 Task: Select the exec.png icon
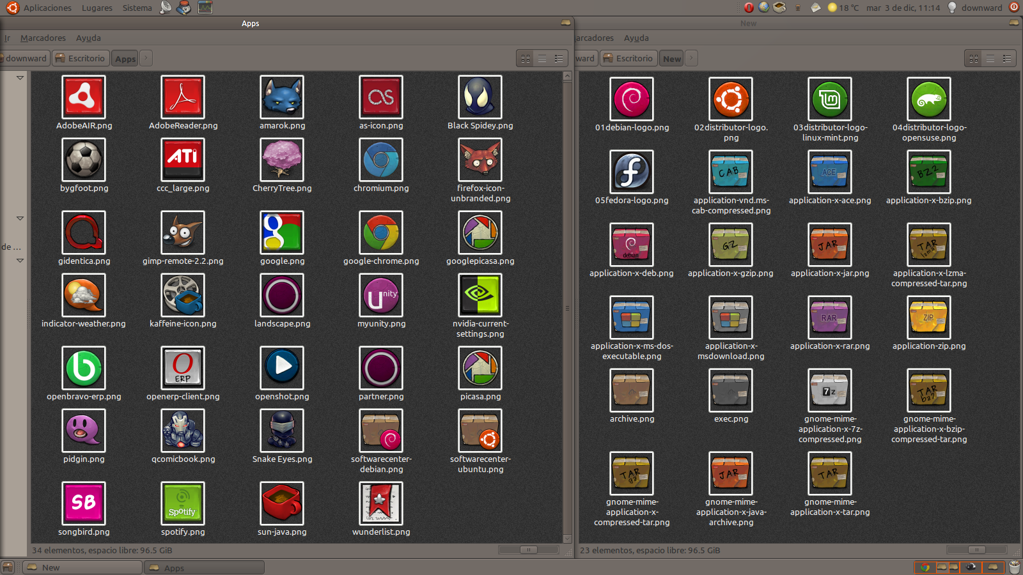731,390
